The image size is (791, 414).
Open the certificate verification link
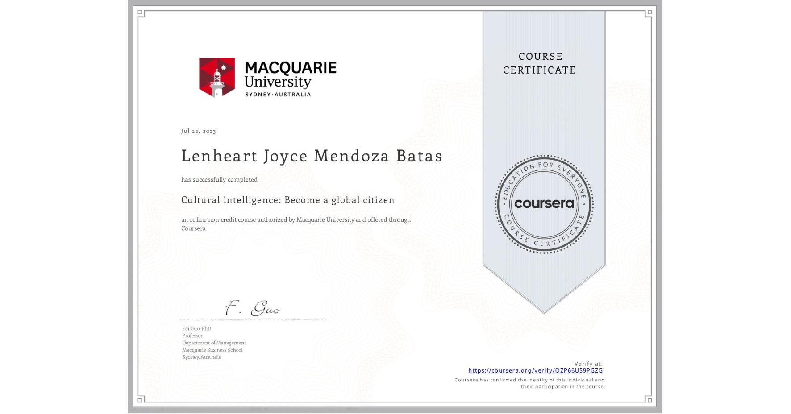(535, 370)
